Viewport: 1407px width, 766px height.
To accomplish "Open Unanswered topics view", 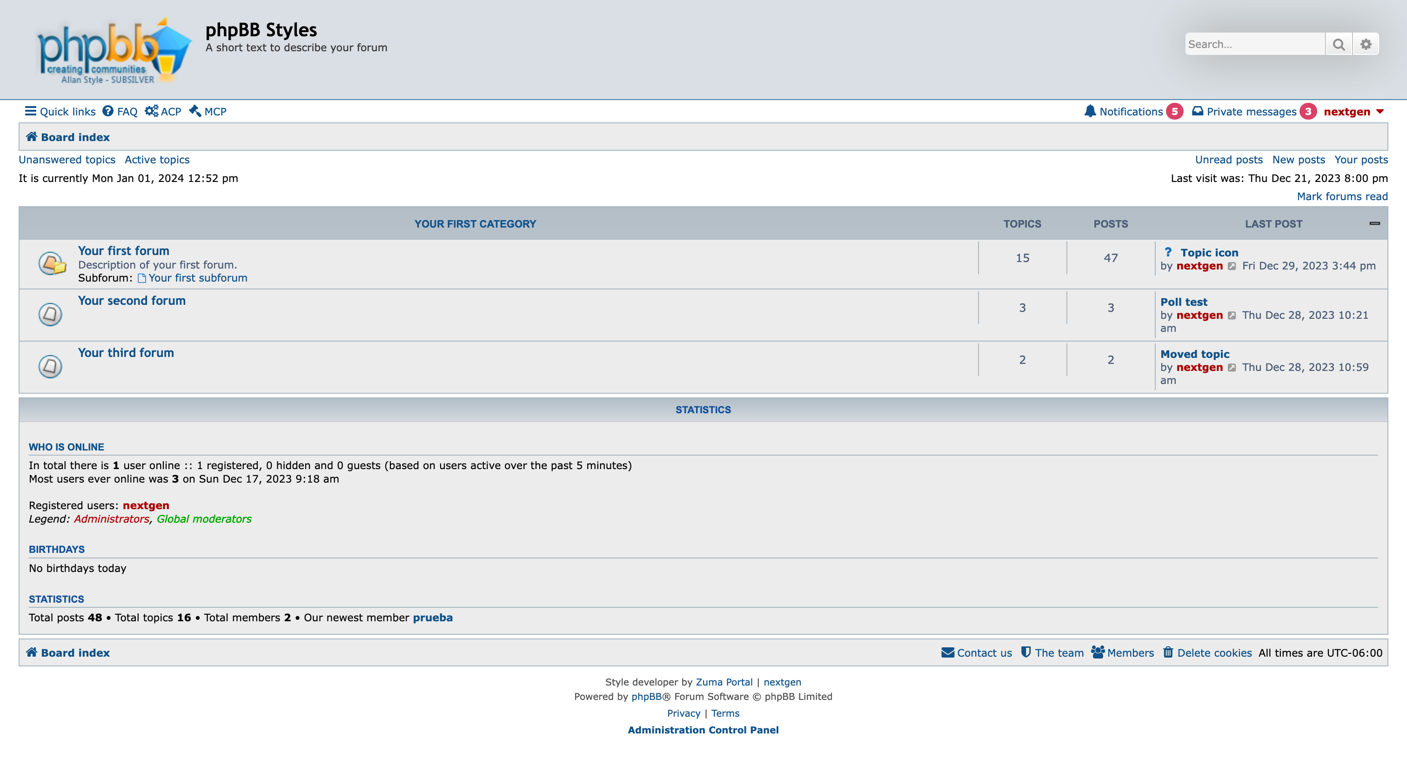I will (67, 160).
